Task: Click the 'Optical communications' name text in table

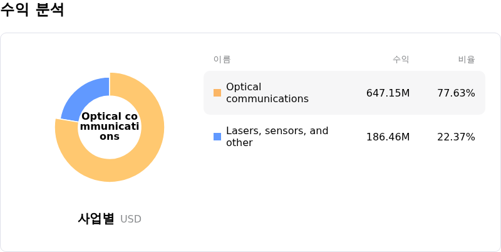Action: click(x=267, y=93)
